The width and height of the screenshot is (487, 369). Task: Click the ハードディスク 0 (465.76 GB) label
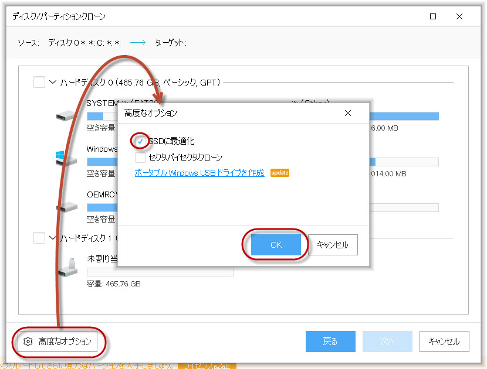coord(140,83)
